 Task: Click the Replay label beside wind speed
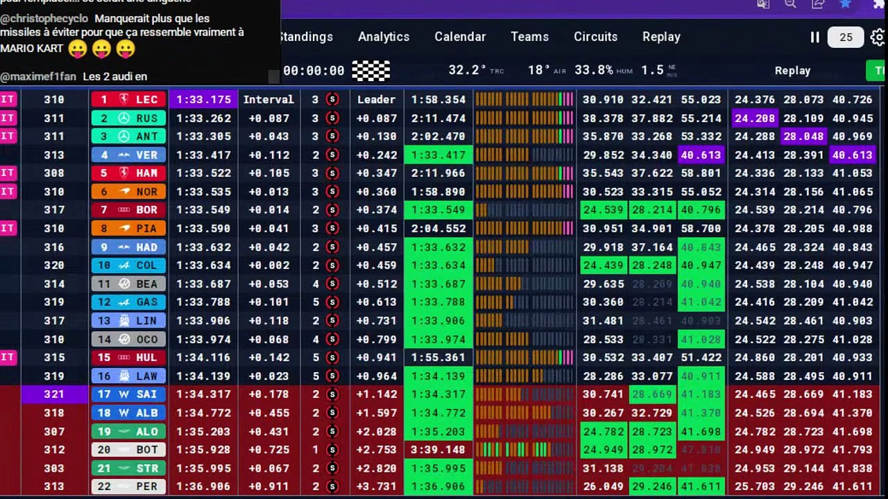[x=792, y=70]
